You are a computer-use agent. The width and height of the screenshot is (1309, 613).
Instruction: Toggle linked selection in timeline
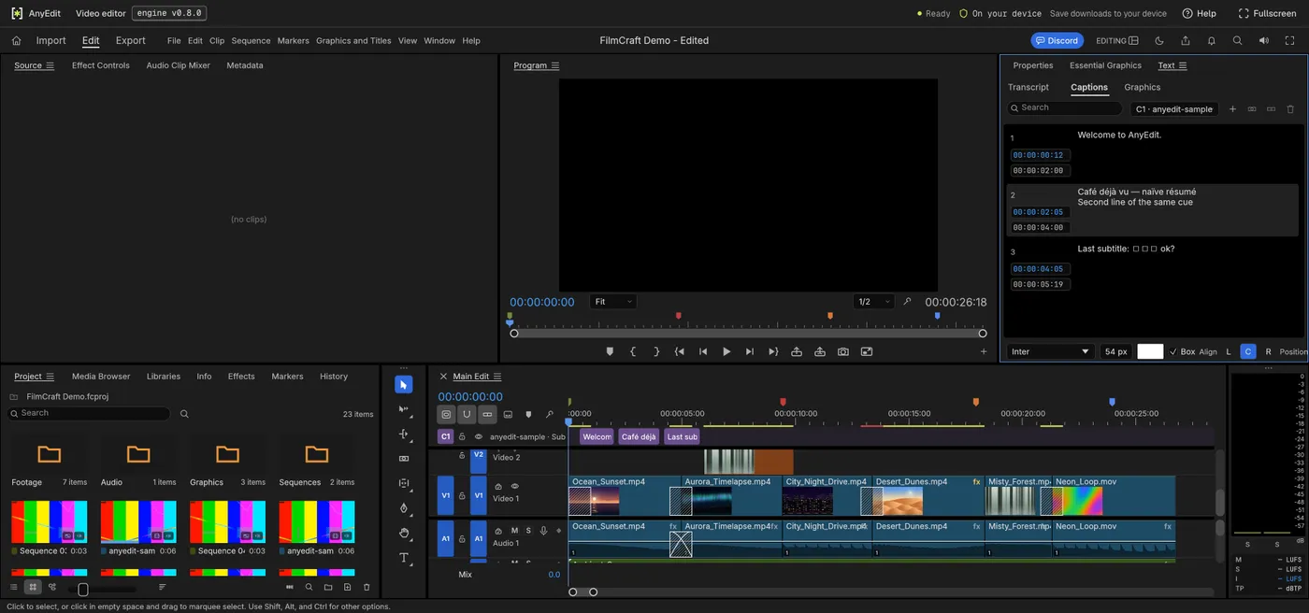[x=487, y=414]
